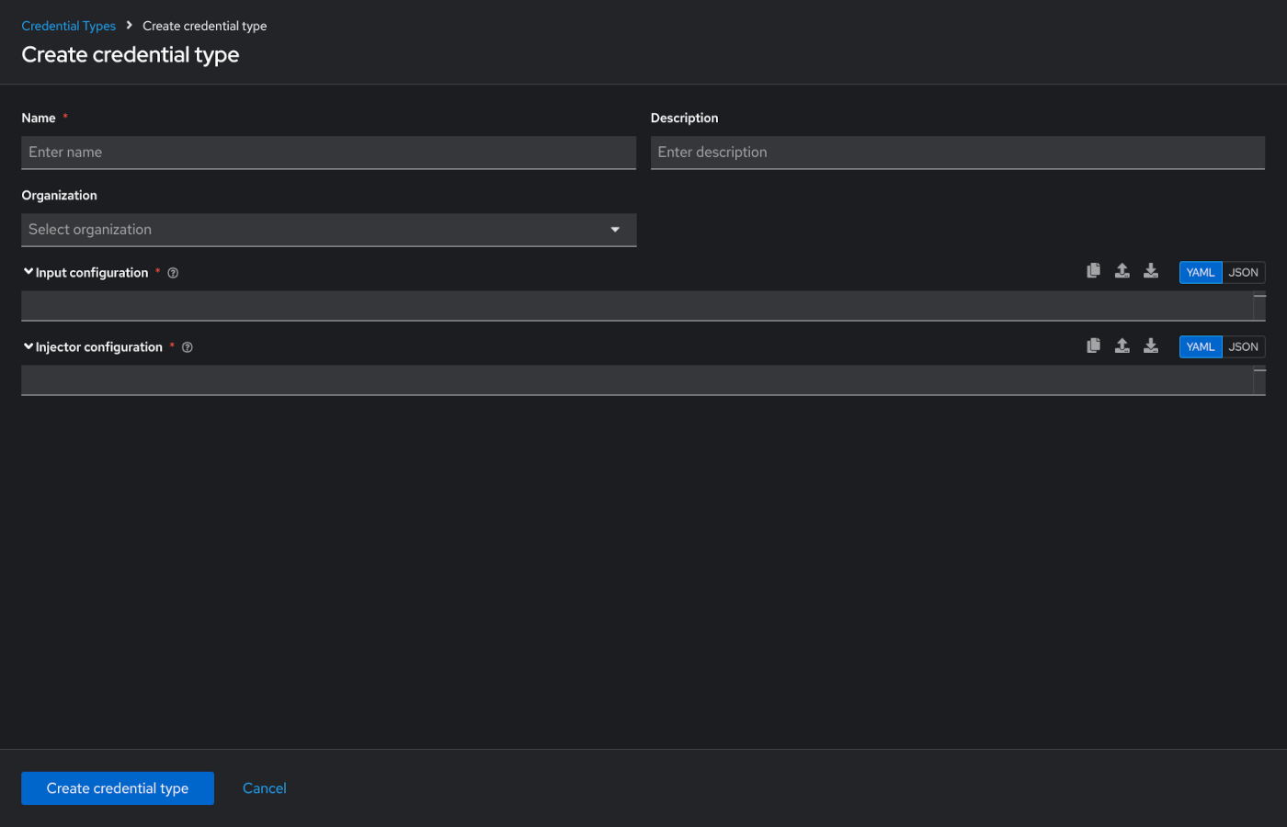Switch Injector configuration to JSON format

tap(1243, 347)
